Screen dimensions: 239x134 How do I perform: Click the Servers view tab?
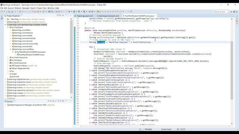(x=10, y=102)
